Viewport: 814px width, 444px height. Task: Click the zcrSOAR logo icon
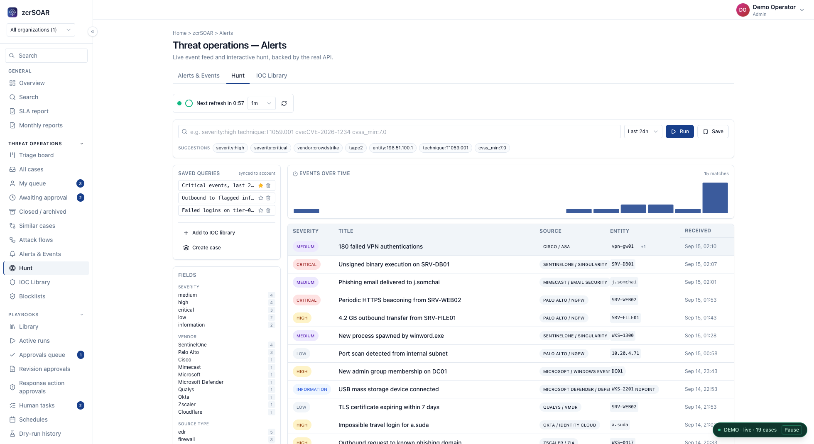click(12, 12)
